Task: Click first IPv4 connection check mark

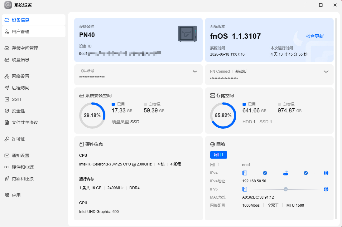Action: coord(265,173)
